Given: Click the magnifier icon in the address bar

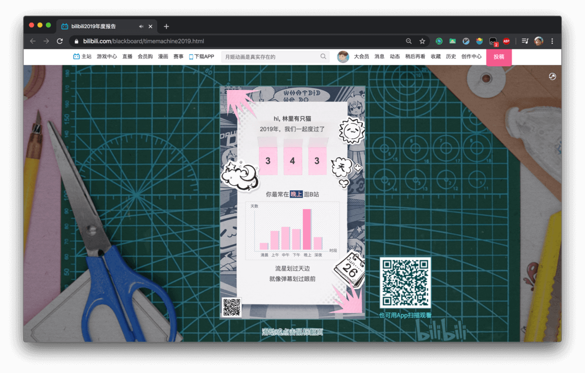Looking at the screenshot, I should coord(408,41).
